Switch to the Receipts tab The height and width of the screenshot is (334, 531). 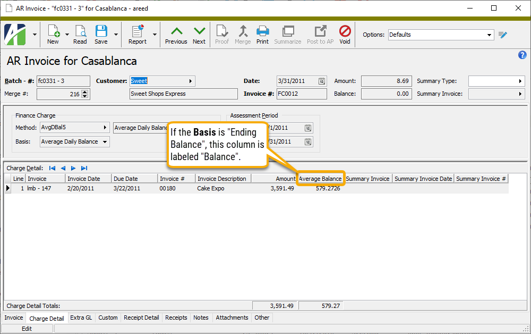[176, 318]
